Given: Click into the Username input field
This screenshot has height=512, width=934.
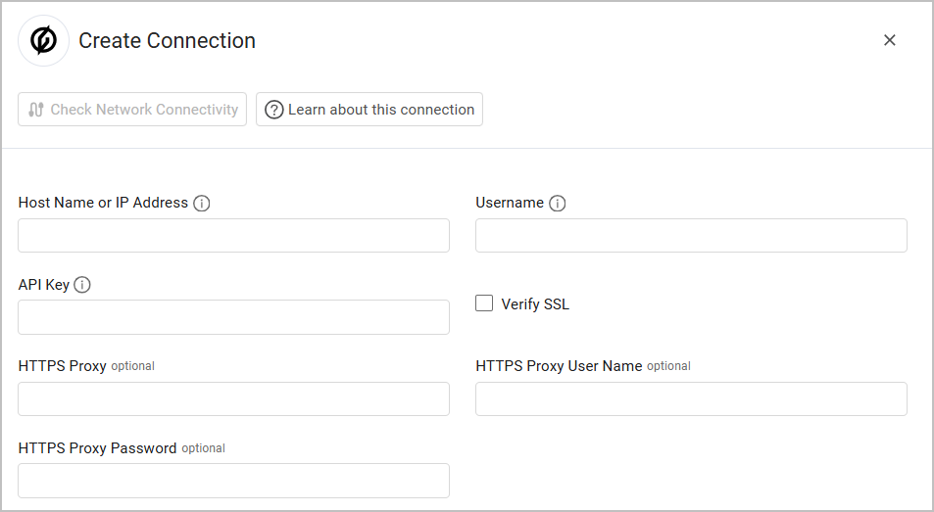Looking at the screenshot, I should [691, 236].
